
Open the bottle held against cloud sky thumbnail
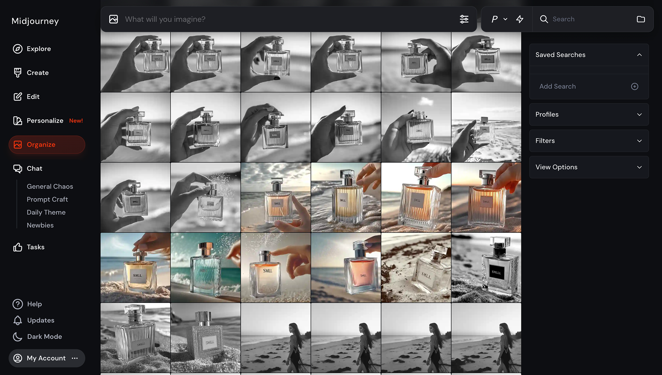pos(416,128)
